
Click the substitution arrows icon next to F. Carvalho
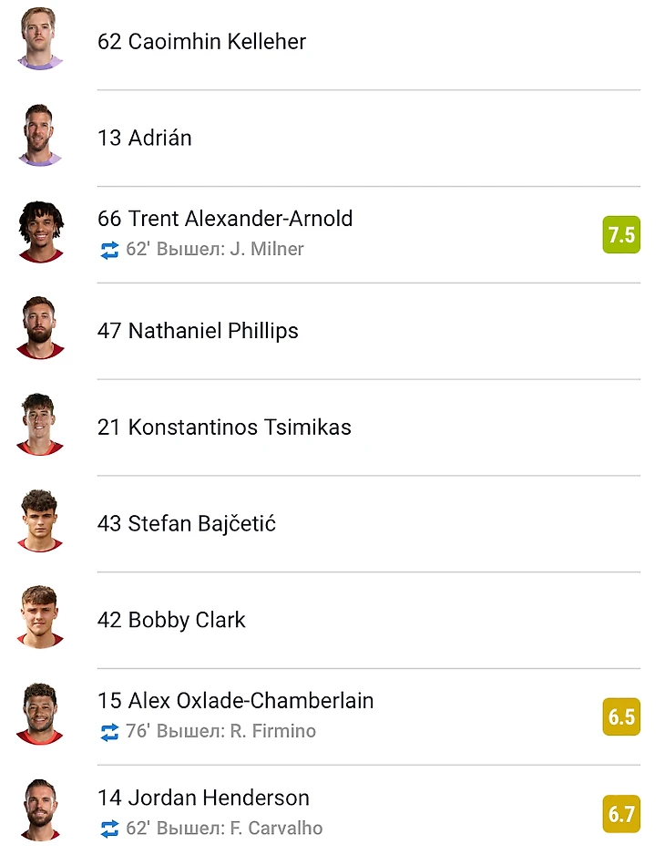point(109,829)
